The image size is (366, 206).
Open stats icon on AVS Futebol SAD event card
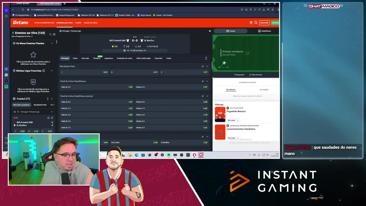pyautogui.click(x=48, y=118)
